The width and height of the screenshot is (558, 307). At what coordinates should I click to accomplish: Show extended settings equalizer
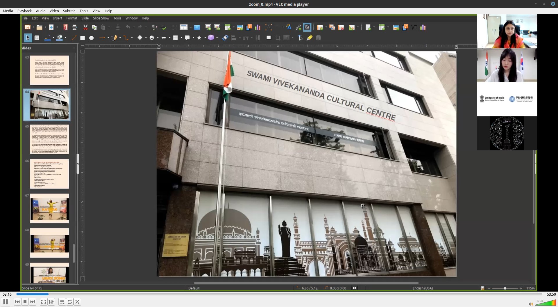51,302
